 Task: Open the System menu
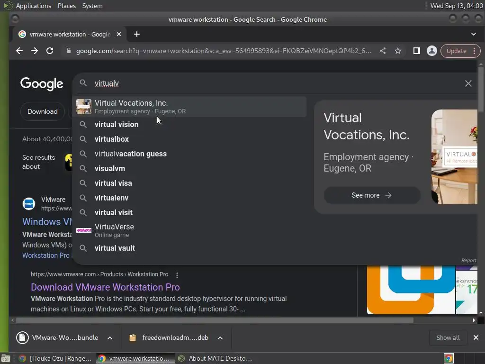click(92, 6)
